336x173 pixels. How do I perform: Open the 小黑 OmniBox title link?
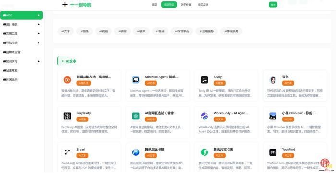299,113
